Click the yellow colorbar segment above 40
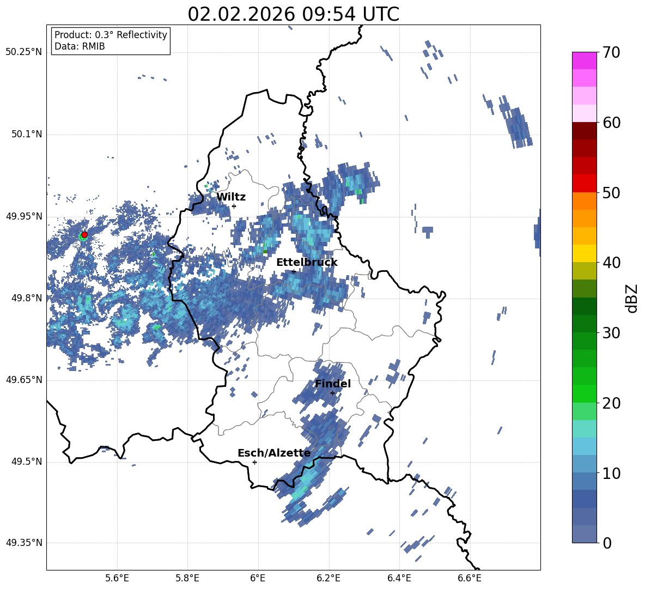 tap(584, 253)
